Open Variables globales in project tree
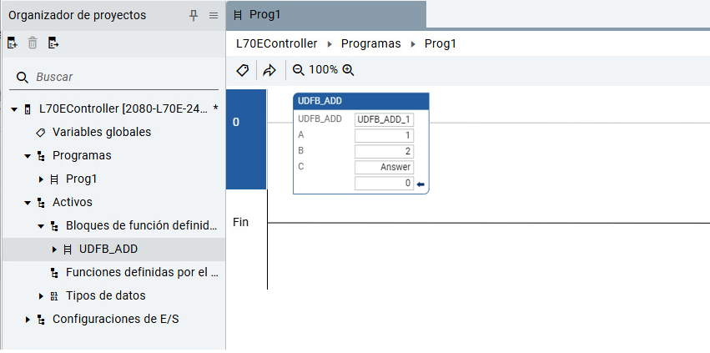Viewport: 710px width, 353px height. (101, 132)
